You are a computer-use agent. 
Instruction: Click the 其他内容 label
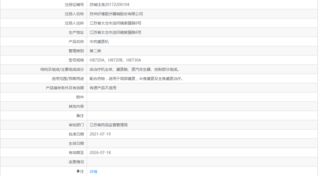pos(76,106)
